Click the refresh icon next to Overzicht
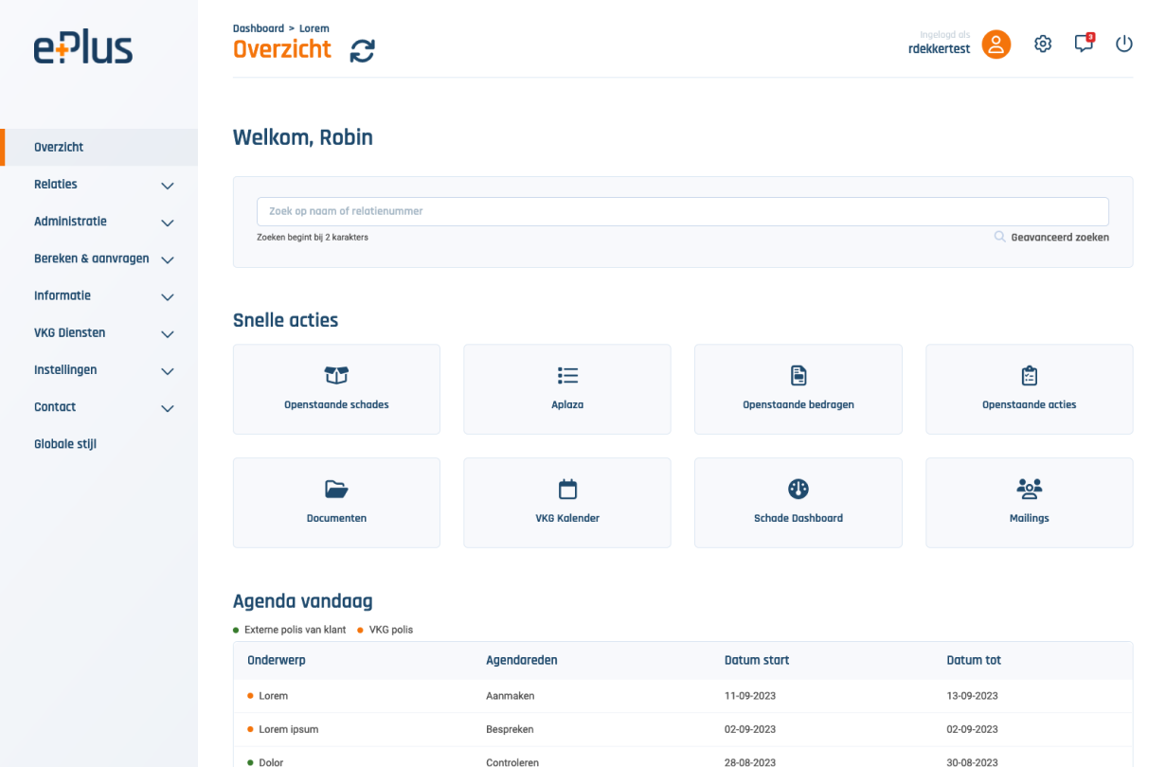The height and width of the screenshot is (767, 1166). click(362, 51)
